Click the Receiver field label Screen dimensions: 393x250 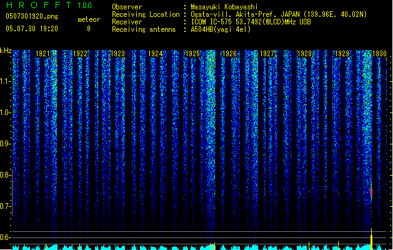127,22
